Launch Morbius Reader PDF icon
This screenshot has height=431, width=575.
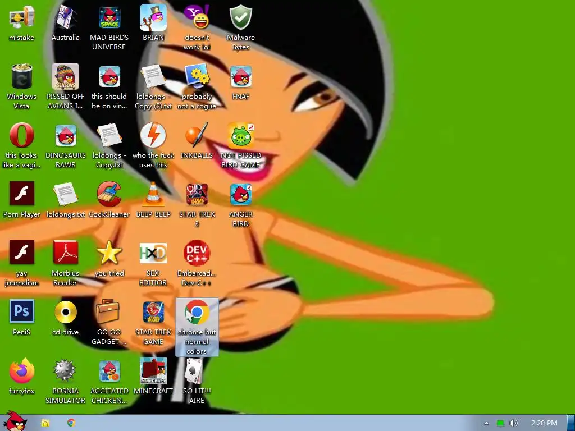(65, 252)
